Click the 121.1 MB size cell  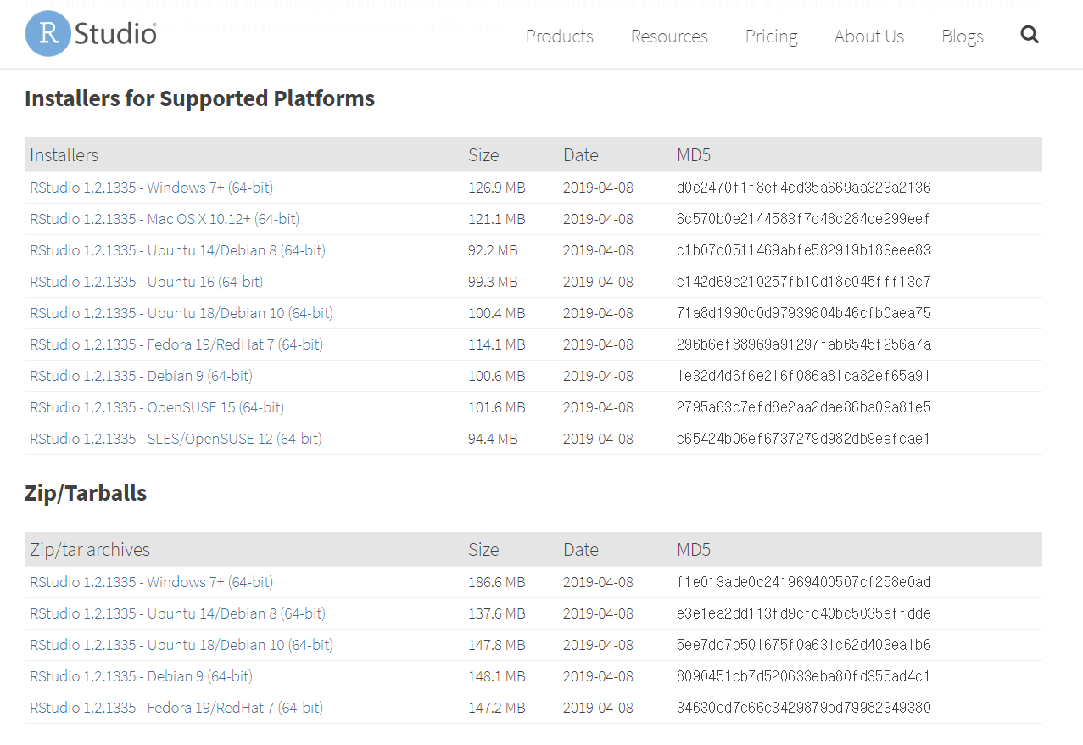497,219
